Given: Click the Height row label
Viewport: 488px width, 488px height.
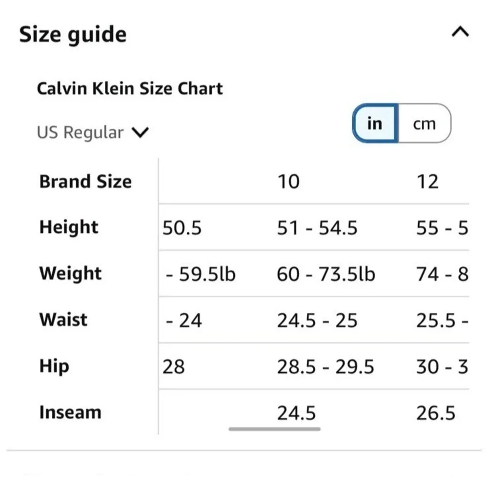Looking at the screenshot, I should point(69,227).
